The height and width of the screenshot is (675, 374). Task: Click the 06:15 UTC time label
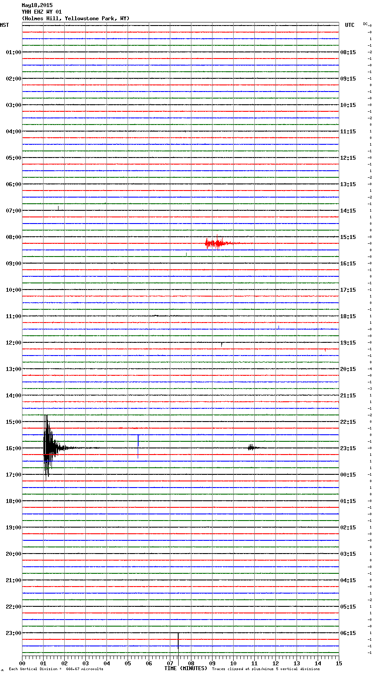tap(348, 633)
